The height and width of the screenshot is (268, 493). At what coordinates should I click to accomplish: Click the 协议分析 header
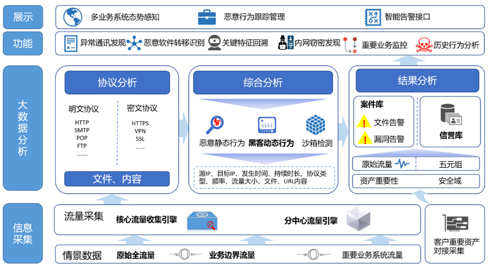117,83
